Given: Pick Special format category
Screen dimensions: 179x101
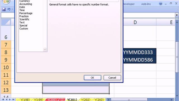Looking at the screenshot, I should click(23, 26).
